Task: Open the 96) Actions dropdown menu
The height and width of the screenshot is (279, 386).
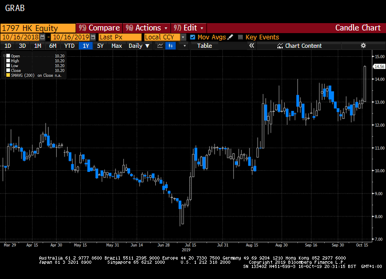Action: point(146,28)
